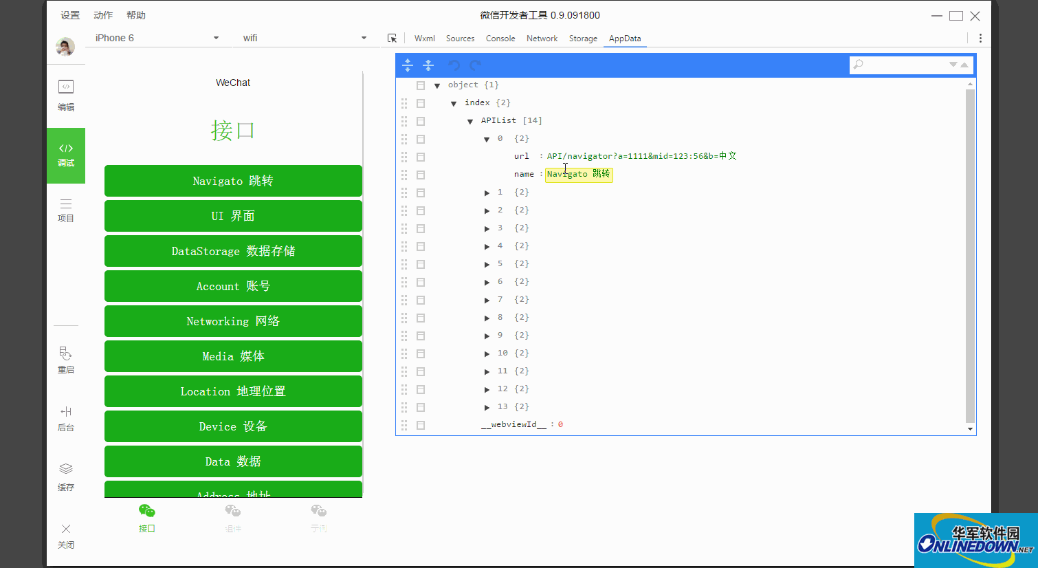Click the 缓存 cache sidebar icon
Screen dimensions: 1038x568
point(66,477)
